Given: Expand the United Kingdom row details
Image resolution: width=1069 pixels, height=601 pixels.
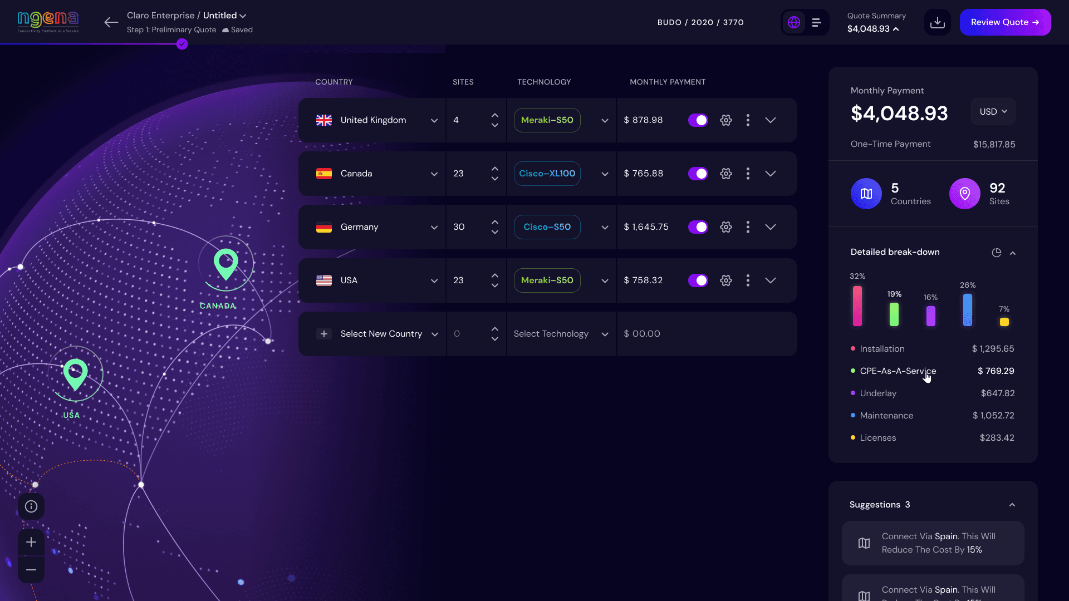Looking at the screenshot, I should point(771,120).
